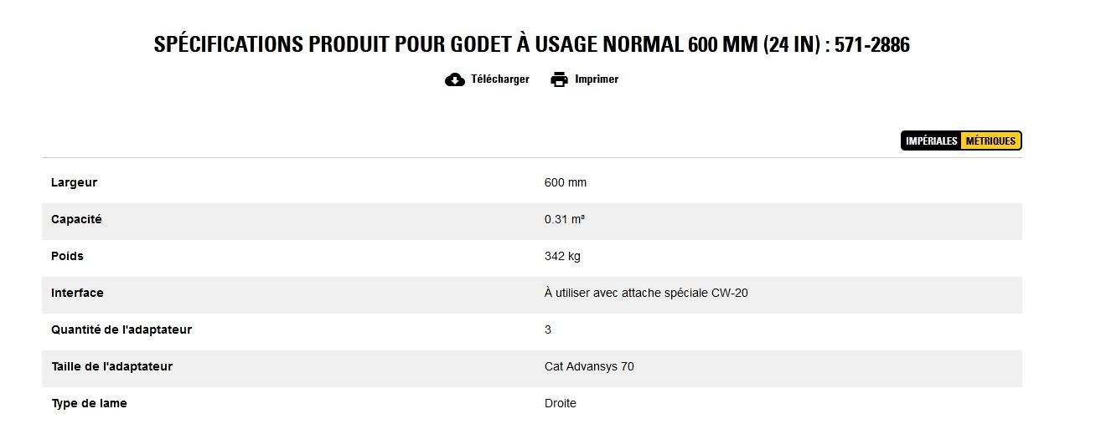Click the printer icon
This screenshot has height=424, width=1096.
[x=559, y=79]
